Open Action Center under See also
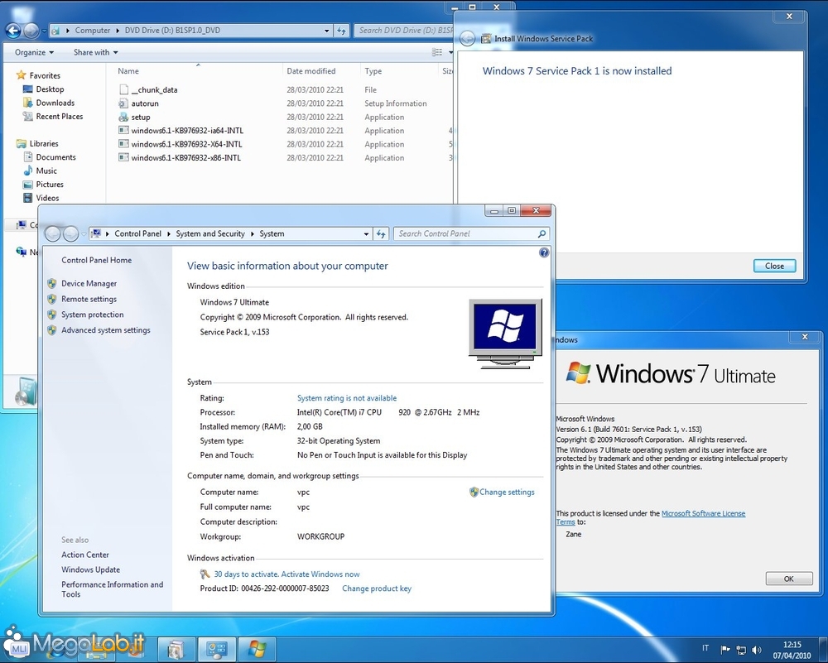The height and width of the screenshot is (663, 828). pos(85,555)
